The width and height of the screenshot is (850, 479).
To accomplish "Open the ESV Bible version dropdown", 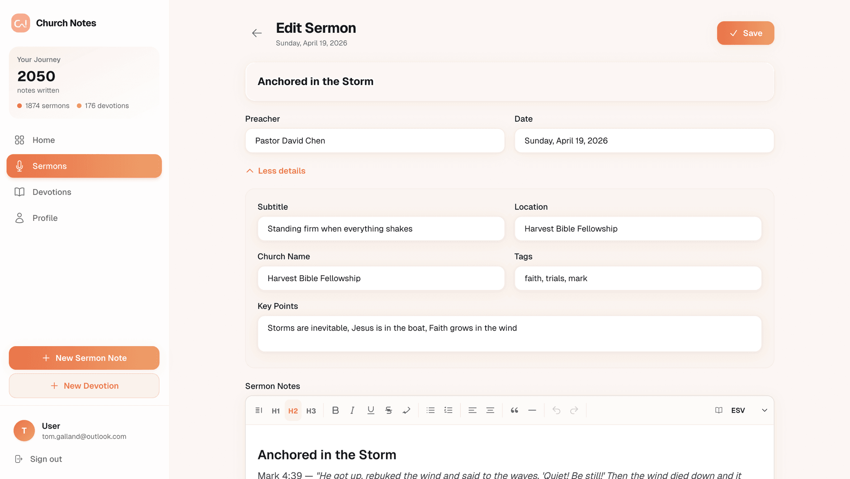I will point(741,410).
